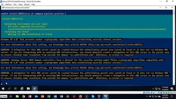Image resolution: width=176 pixels, height=99 pixels.
Task: Launch Firefox from host taskbar
Action: tap(80, 97)
